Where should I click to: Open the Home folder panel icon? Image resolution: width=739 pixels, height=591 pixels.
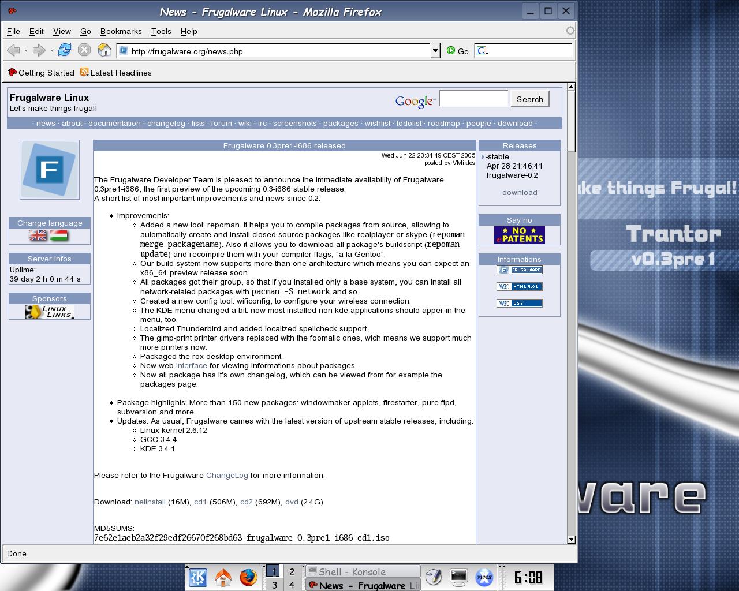[223, 577]
